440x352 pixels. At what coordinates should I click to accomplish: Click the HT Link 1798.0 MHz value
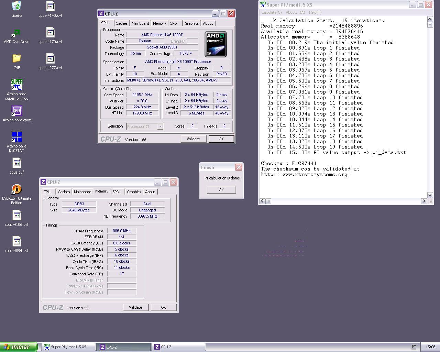[x=142, y=113]
